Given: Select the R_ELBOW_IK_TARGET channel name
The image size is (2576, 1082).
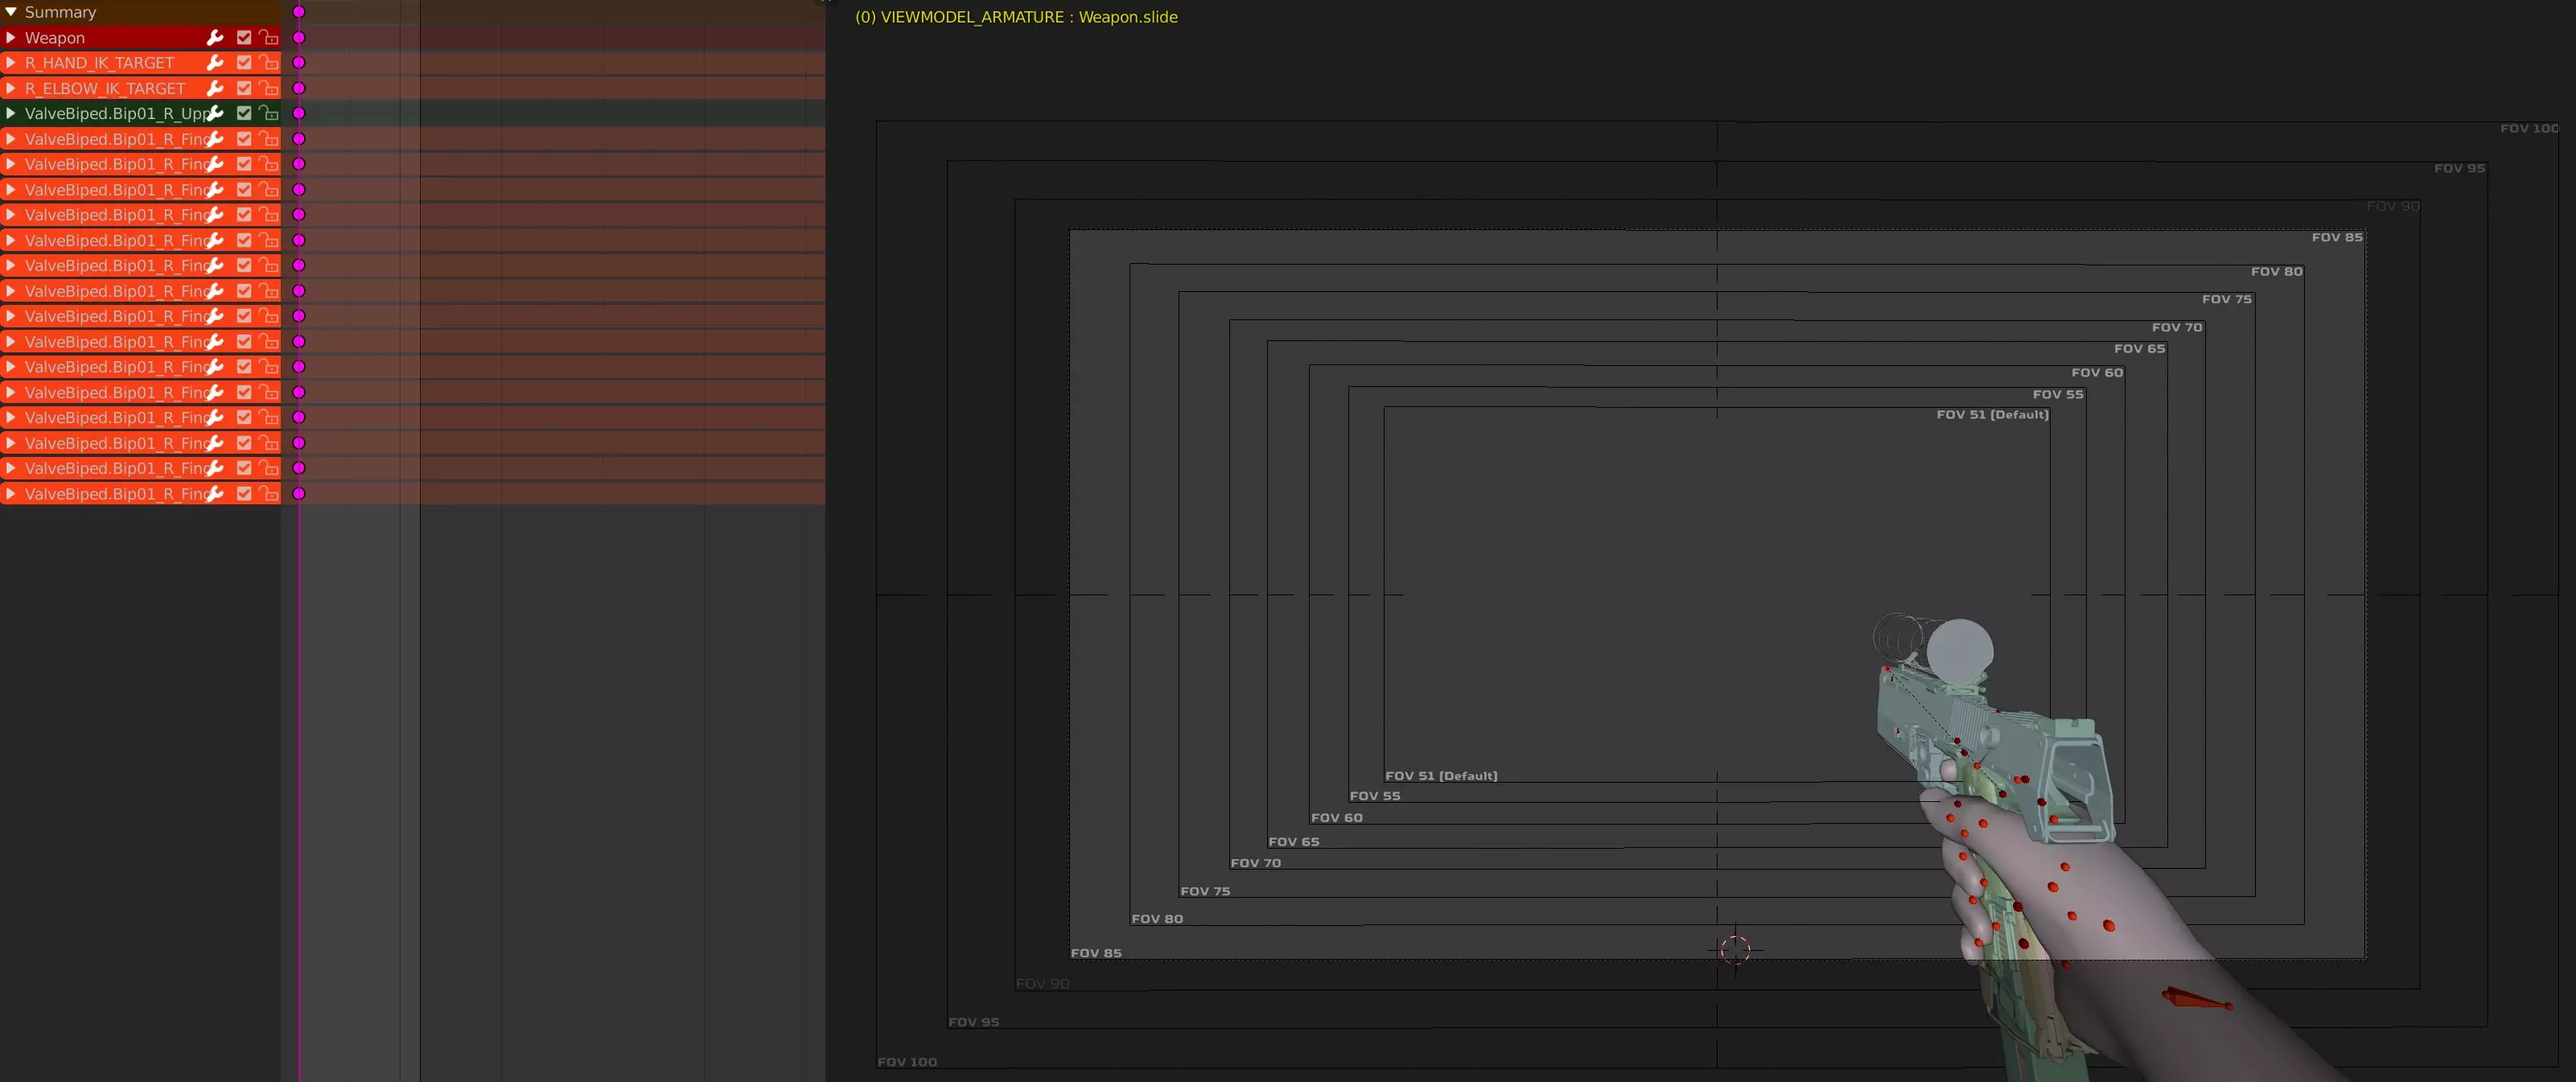Looking at the screenshot, I should click(x=104, y=88).
